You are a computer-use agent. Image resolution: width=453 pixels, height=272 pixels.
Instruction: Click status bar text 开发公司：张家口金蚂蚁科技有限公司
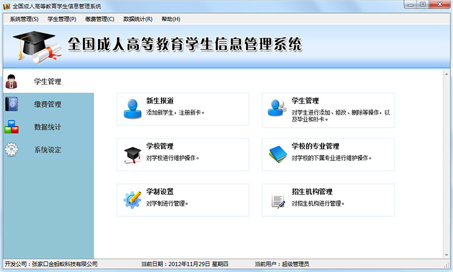51,264
